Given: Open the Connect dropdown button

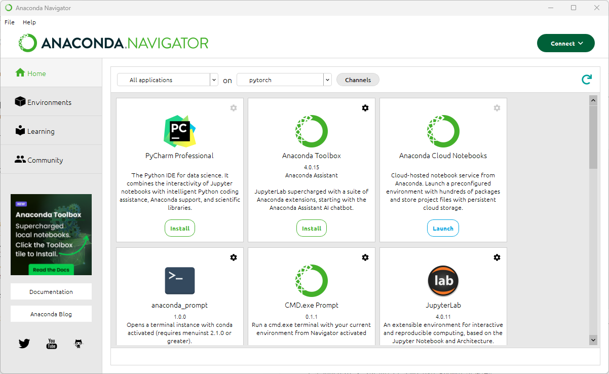Looking at the screenshot, I should [566, 44].
